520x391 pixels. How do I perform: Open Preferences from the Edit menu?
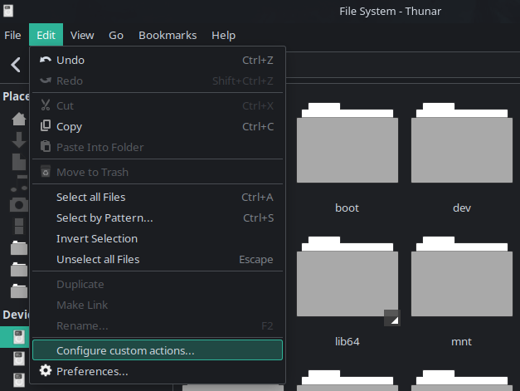(158, 371)
